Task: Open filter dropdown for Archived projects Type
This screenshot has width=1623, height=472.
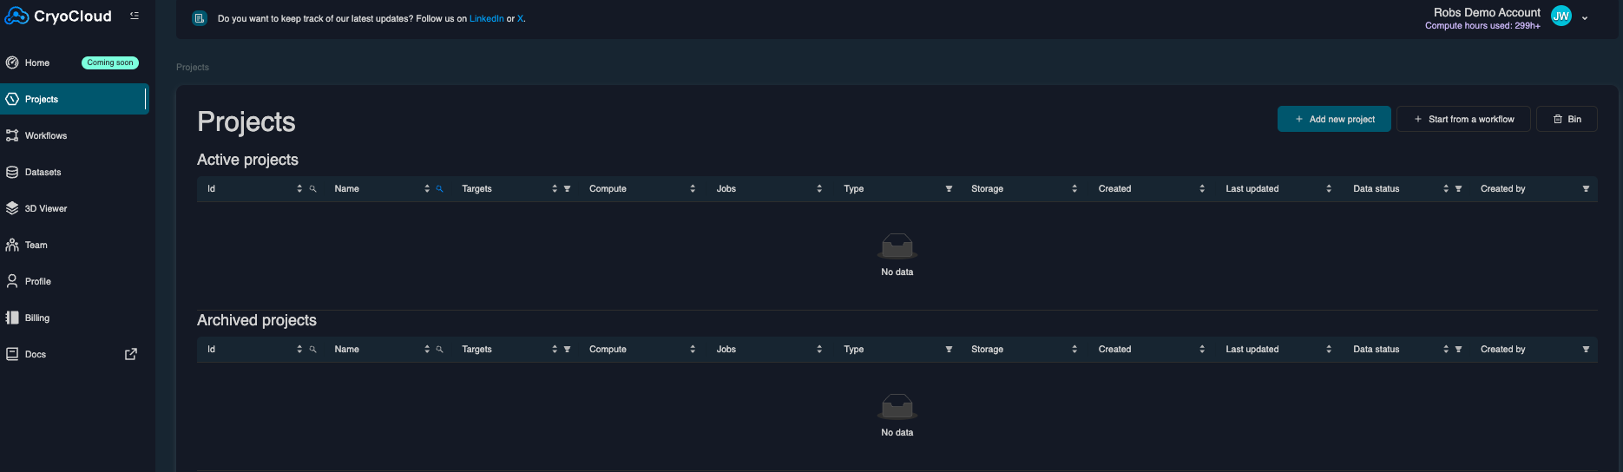Action: coord(949,350)
